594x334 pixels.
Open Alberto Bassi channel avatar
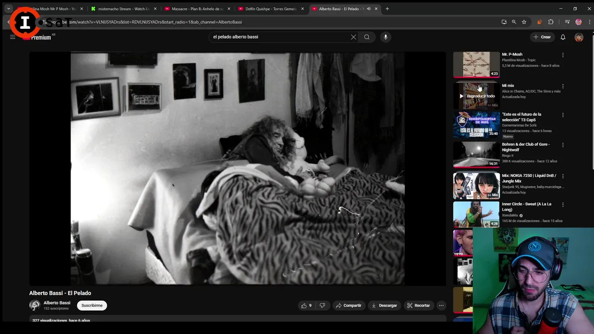[35, 305]
